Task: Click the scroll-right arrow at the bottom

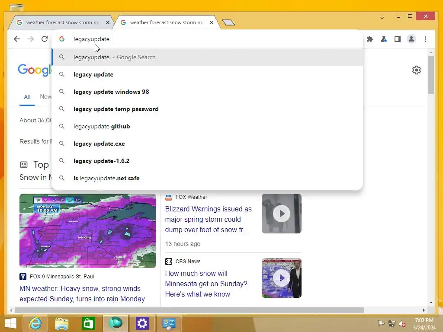Action: [424, 310]
